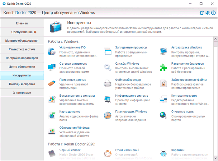Click the Карантин bug icon

click(163, 154)
